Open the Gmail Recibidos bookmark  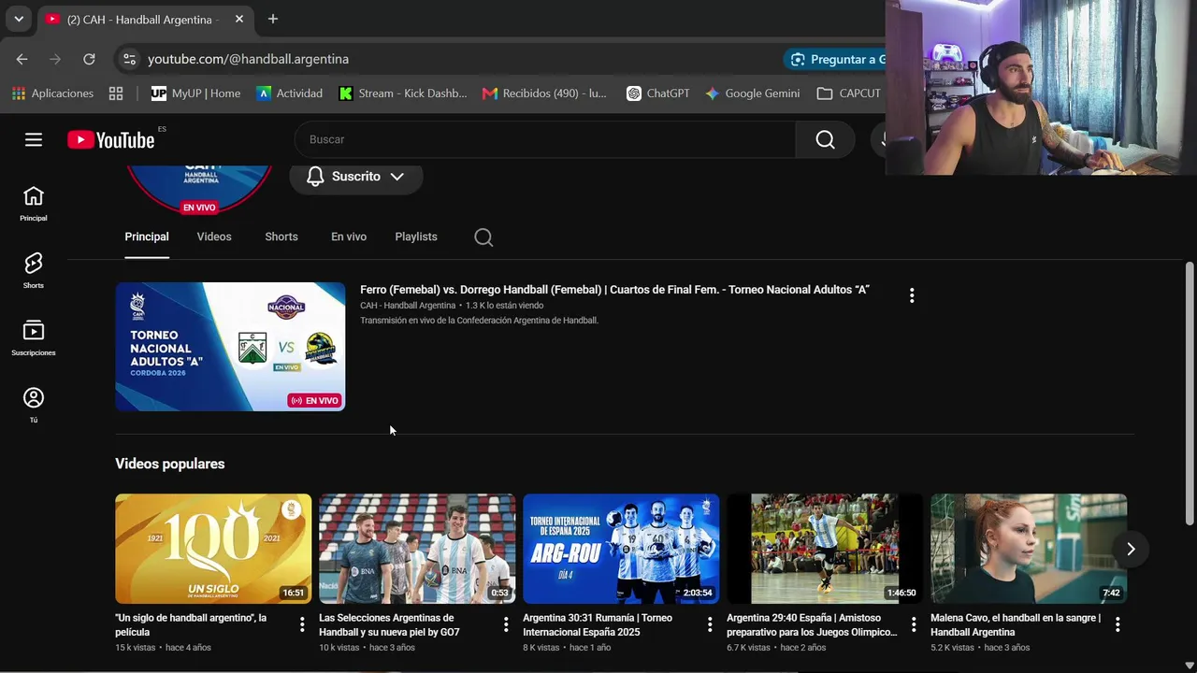(x=544, y=93)
